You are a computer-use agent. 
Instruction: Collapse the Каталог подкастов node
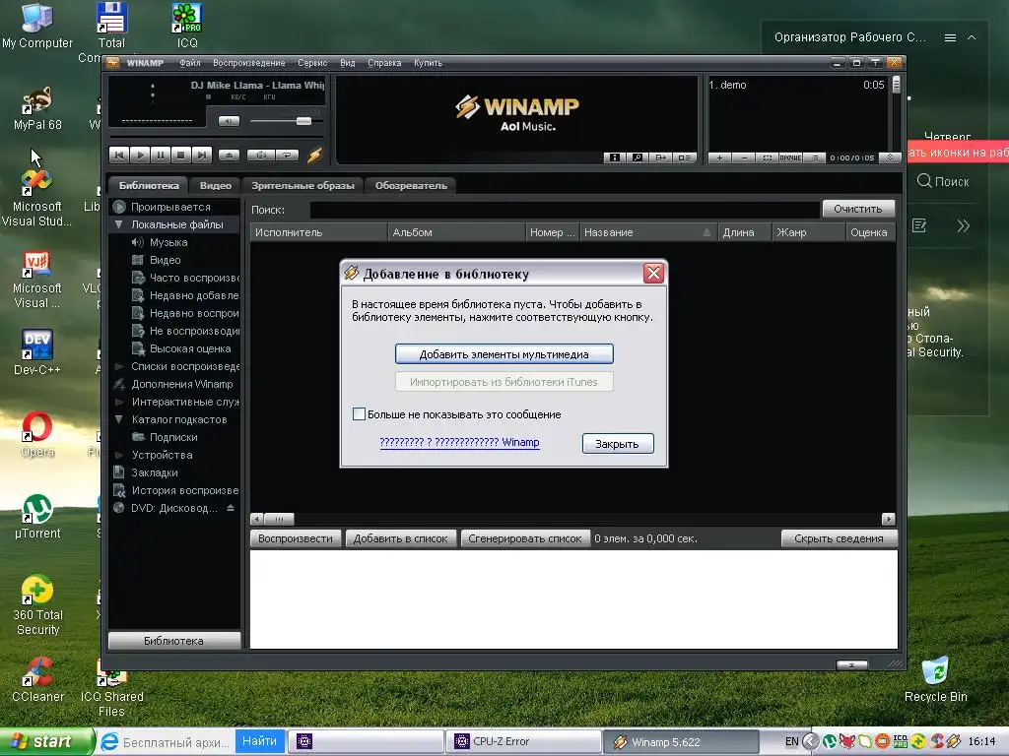(119, 419)
